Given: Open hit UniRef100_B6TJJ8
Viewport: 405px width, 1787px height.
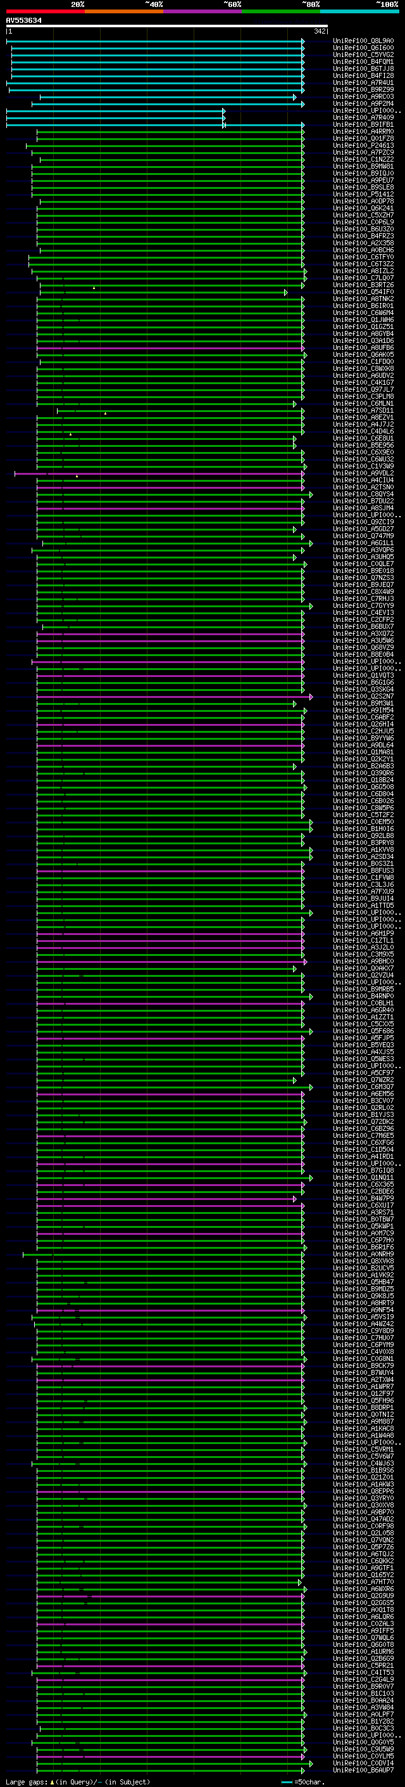Looking at the screenshot, I should [363, 68].
